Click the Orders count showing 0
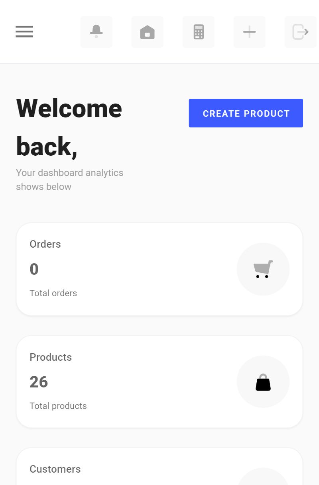Image resolution: width=319 pixels, height=485 pixels. tap(34, 269)
